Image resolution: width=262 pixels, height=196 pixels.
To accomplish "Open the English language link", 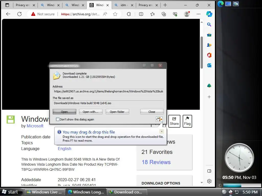I will click(x=64, y=149).
